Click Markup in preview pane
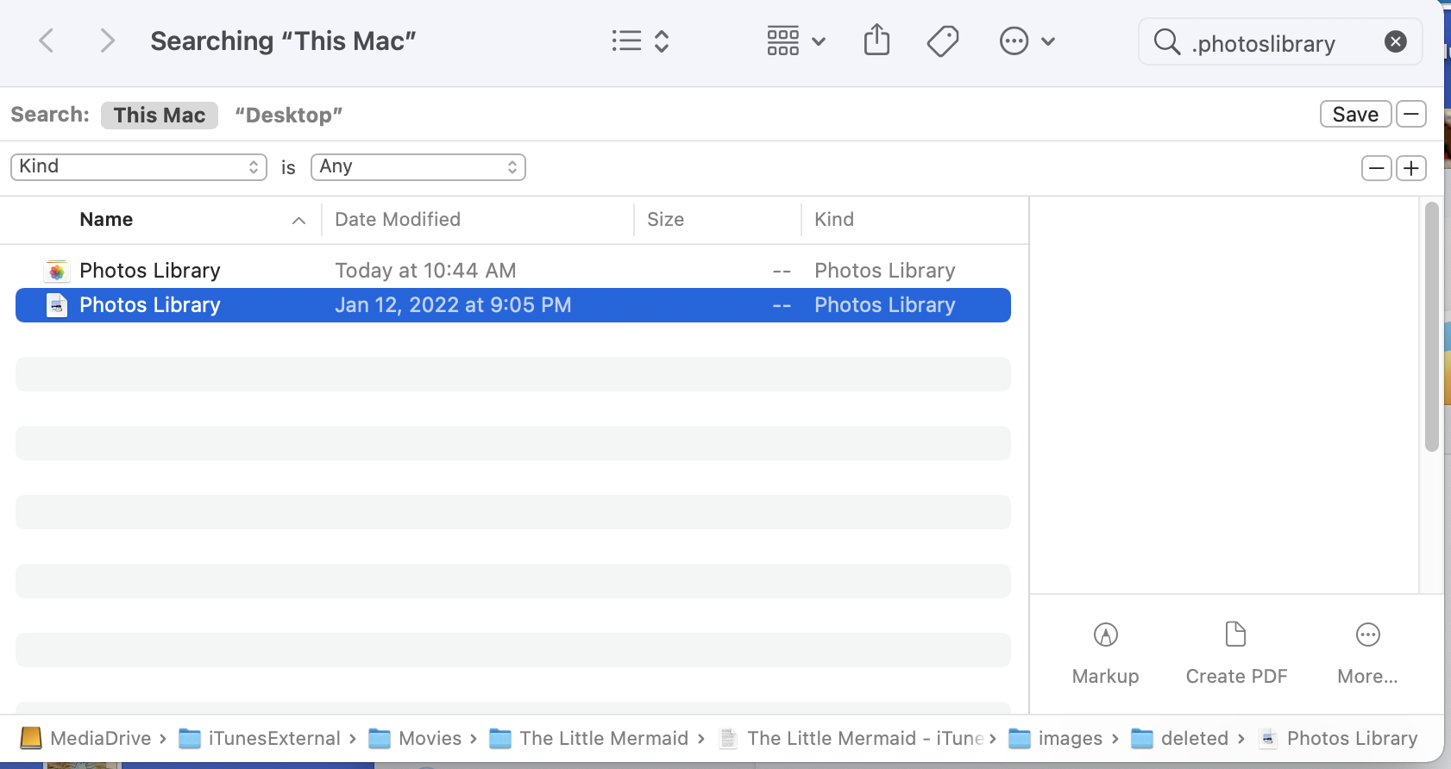 pos(1106,653)
